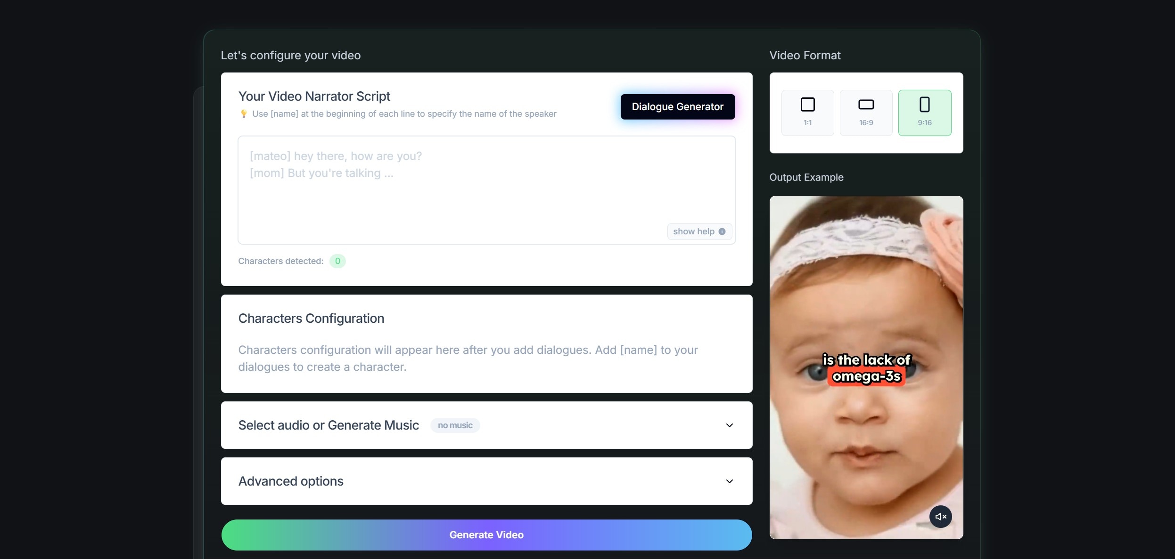Click the characters detected count badge
The image size is (1175, 559).
coord(337,261)
